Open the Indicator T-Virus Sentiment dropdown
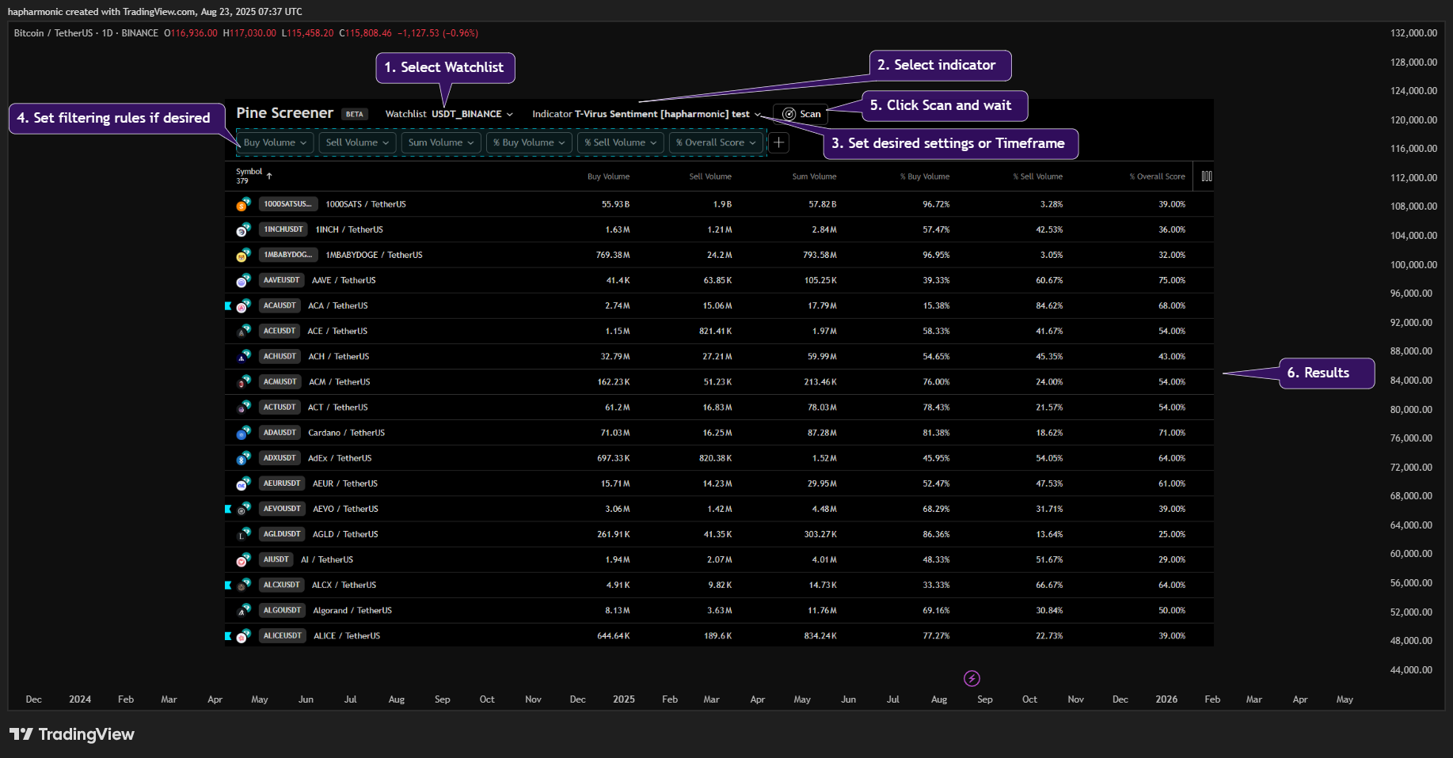Viewport: 1453px width, 758px height. (x=646, y=114)
